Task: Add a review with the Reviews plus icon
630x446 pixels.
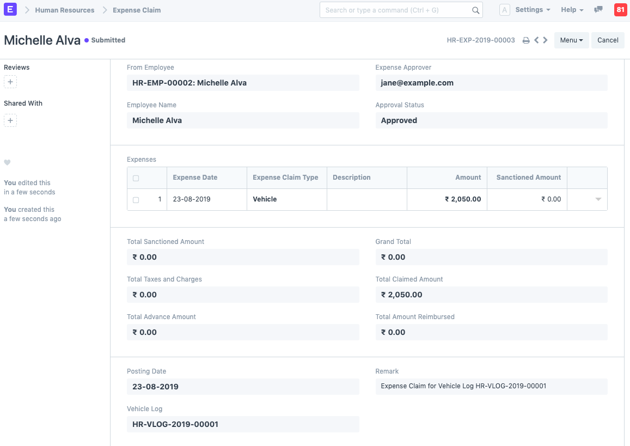Action: 10,81
